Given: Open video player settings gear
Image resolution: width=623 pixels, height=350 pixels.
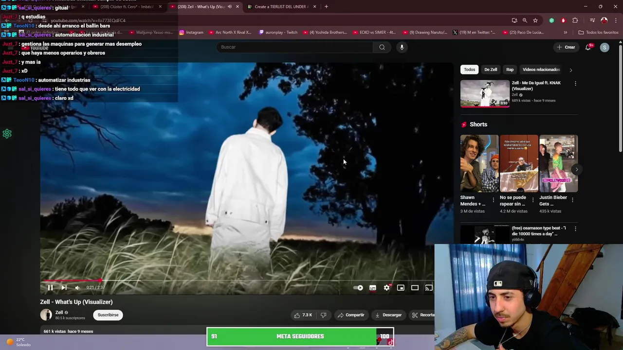Looking at the screenshot, I should pyautogui.click(x=387, y=288).
